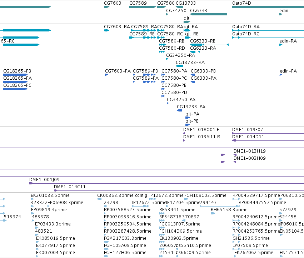
Task: Select the CG7589-PA protein label
Action: tap(146, 78)
